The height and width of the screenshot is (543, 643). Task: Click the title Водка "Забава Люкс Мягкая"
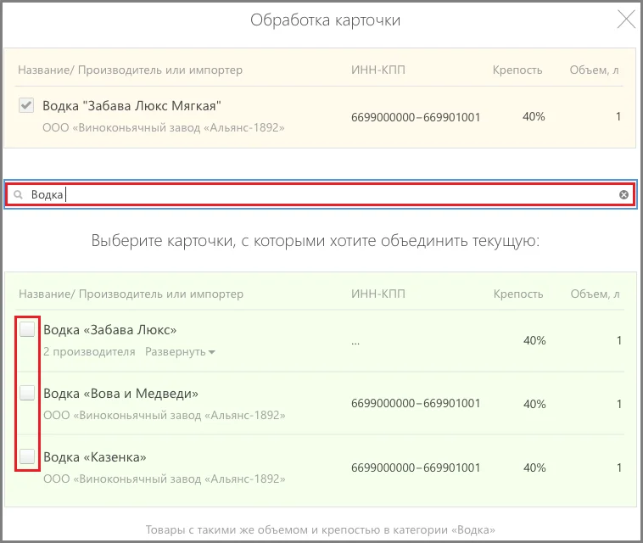coord(131,106)
